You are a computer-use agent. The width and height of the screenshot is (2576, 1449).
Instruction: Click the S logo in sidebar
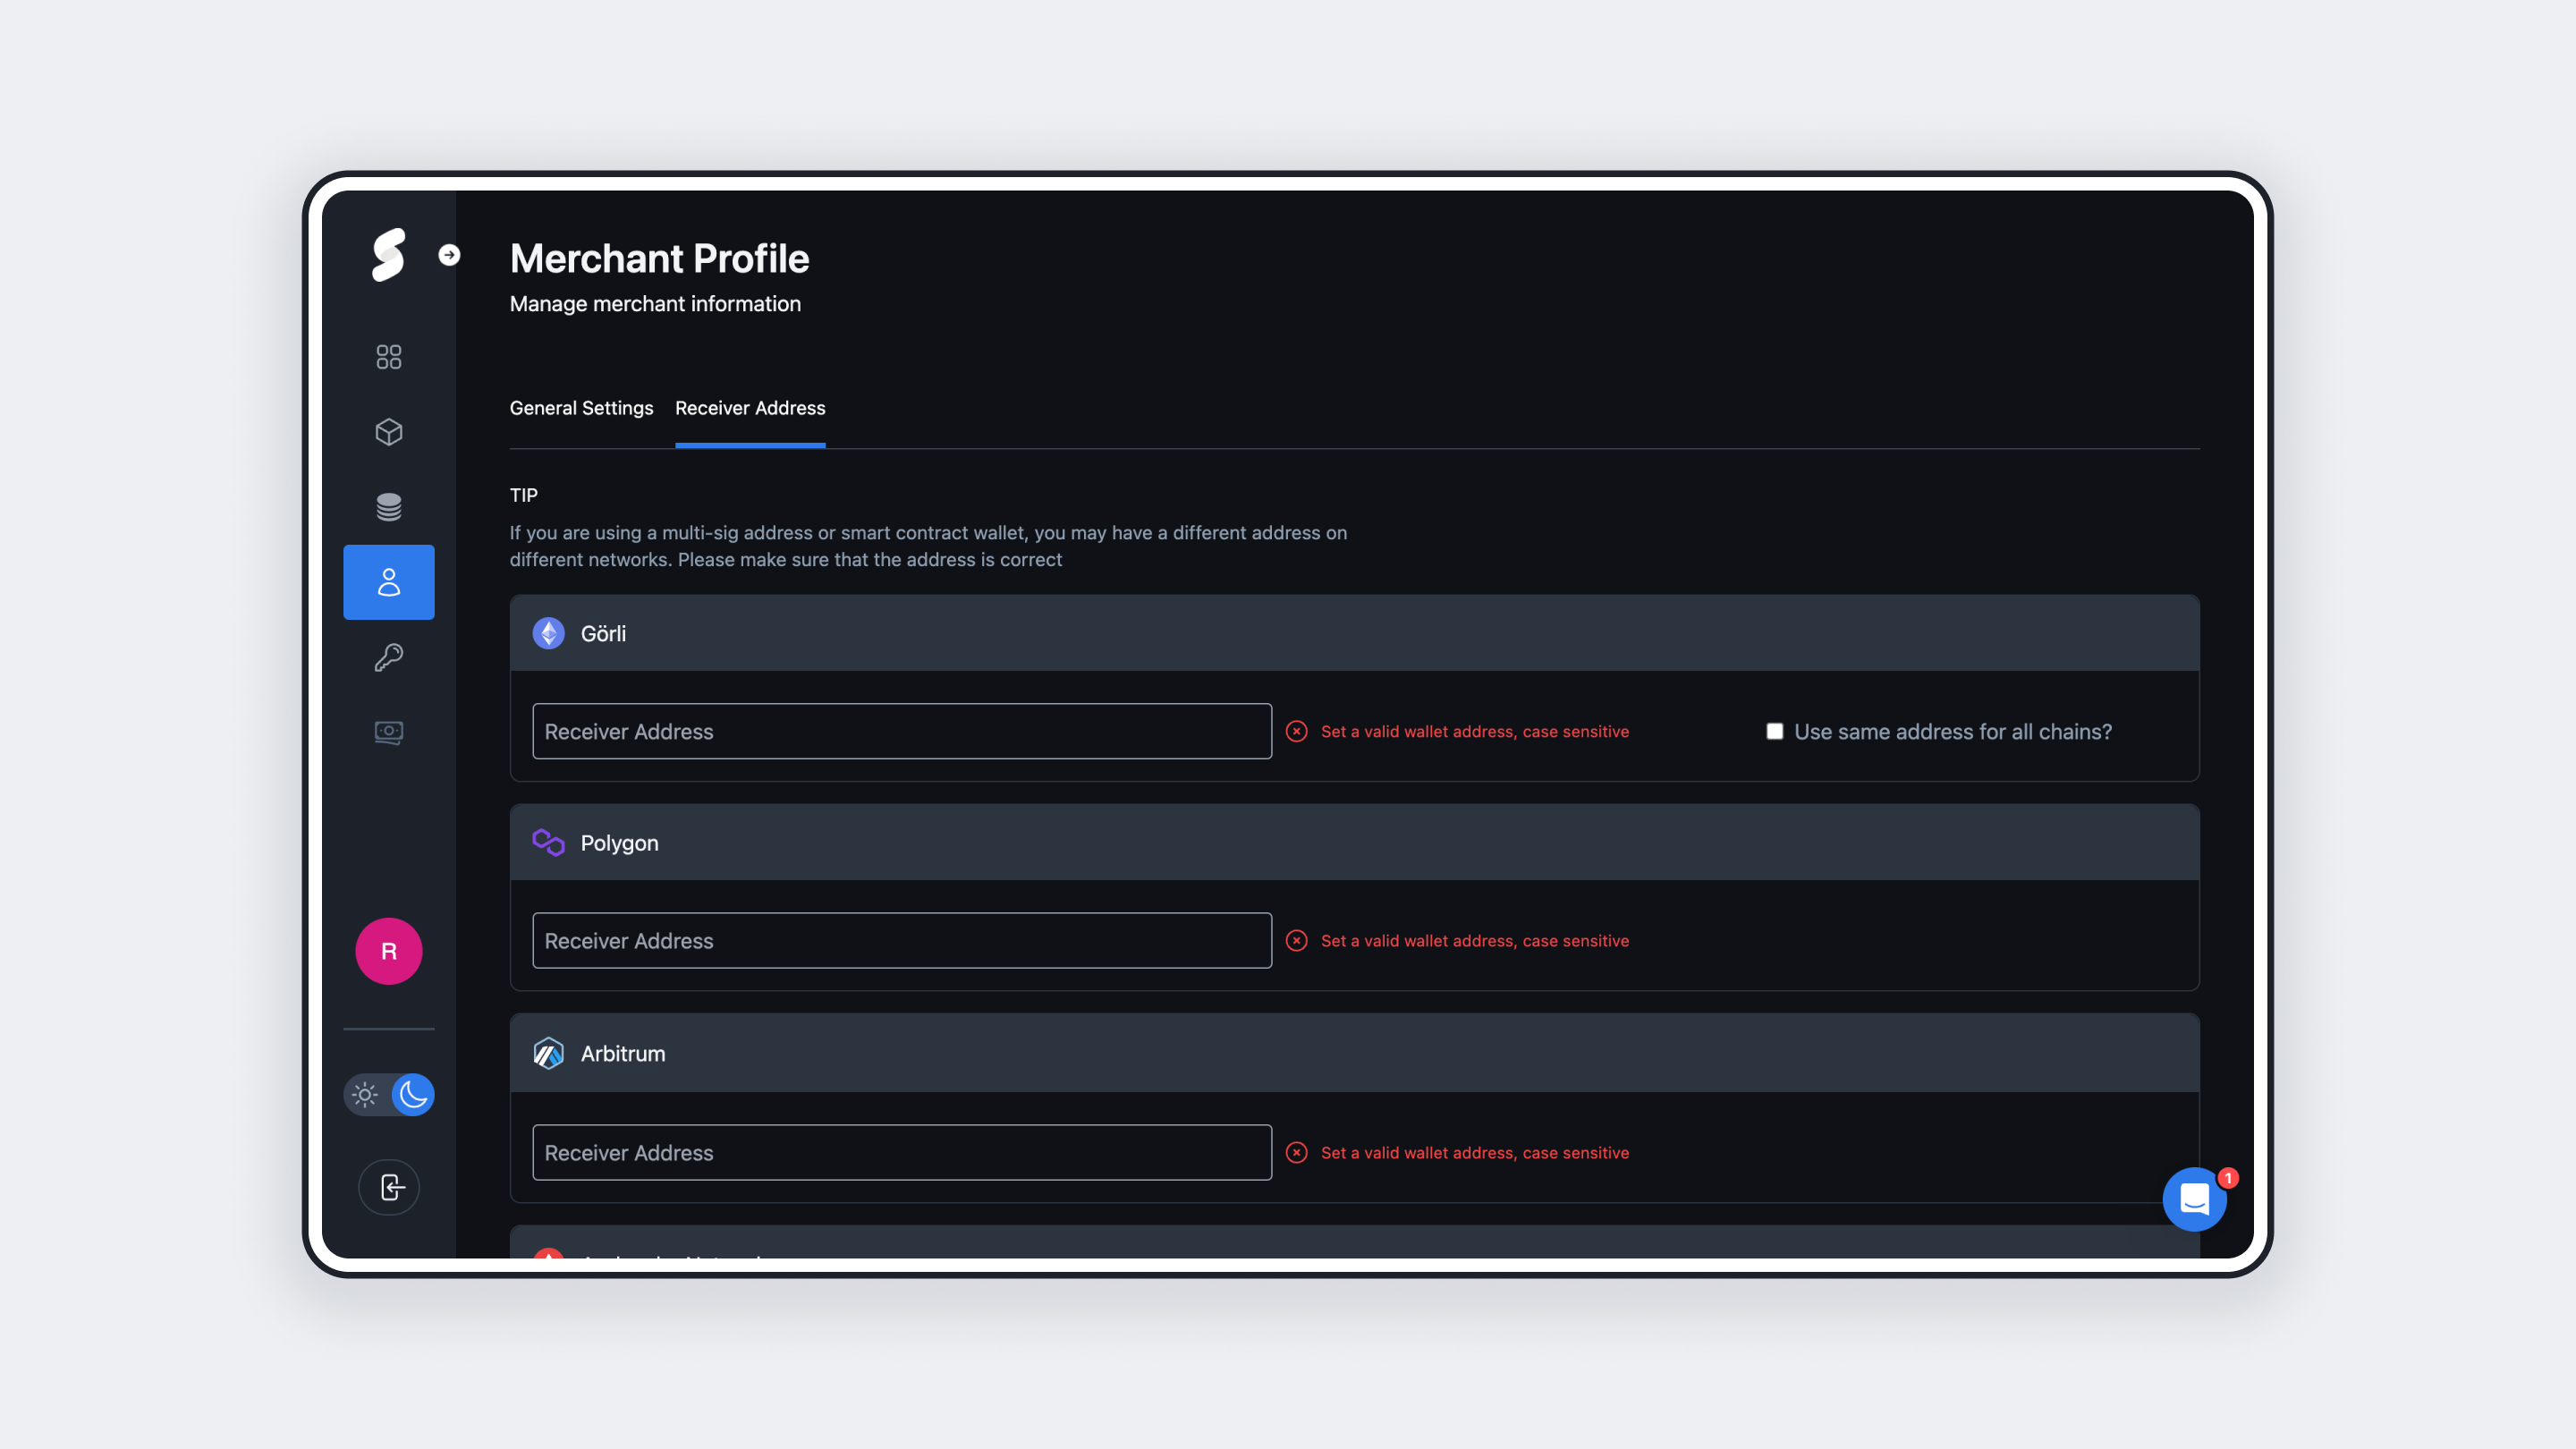click(388, 254)
